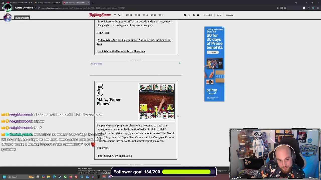This screenshot has height=180, width=321.
Task: Click the Amazon Prime sidebar advertisement
Action: click(x=214, y=64)
